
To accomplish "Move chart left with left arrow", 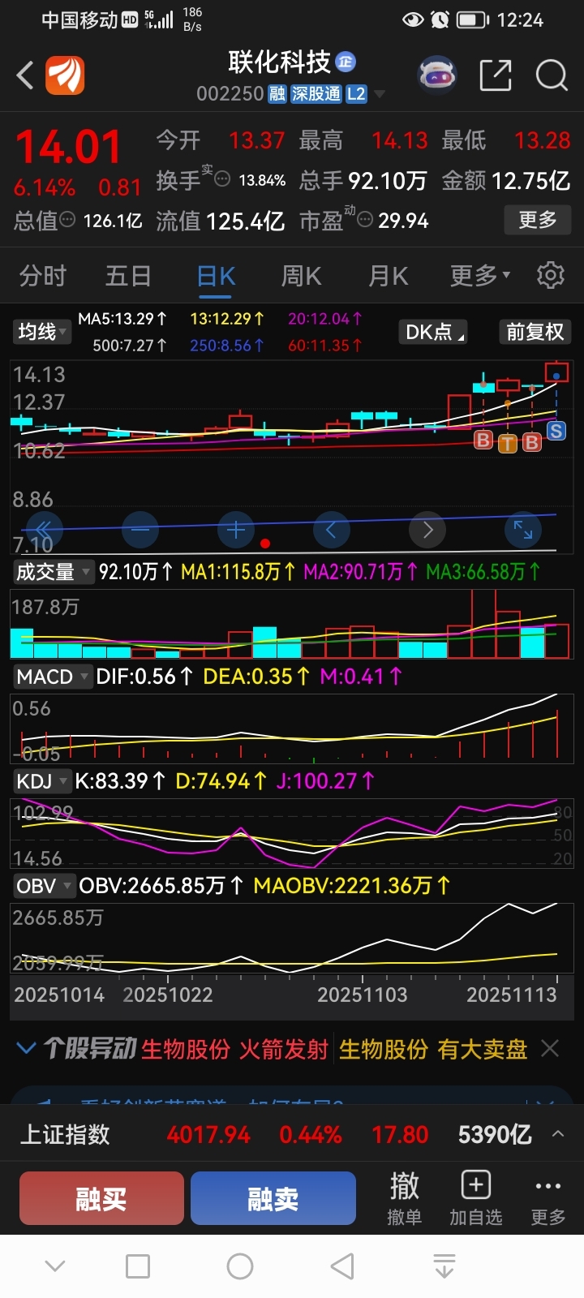I will pyautogui.click(x=331, y=530).
